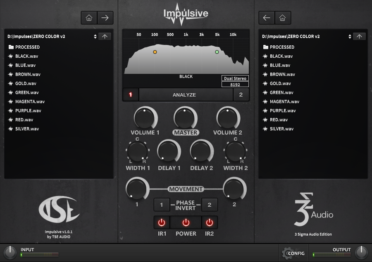Click the VOLUME 2 knob

point(228,118)
